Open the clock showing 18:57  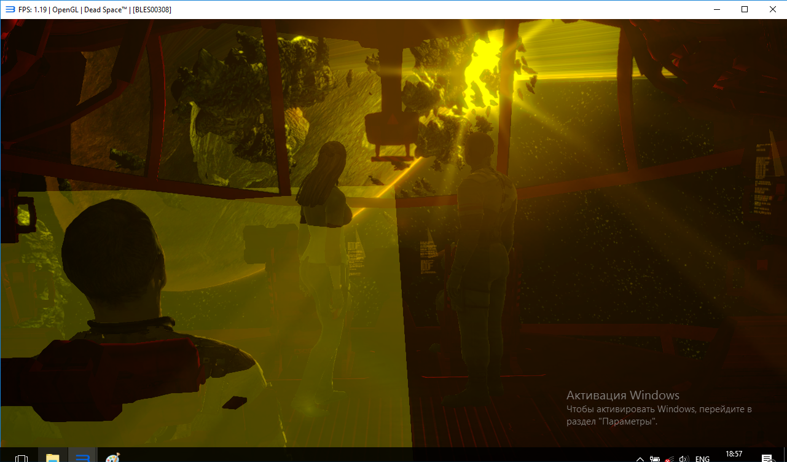click(x=734, y=454)
